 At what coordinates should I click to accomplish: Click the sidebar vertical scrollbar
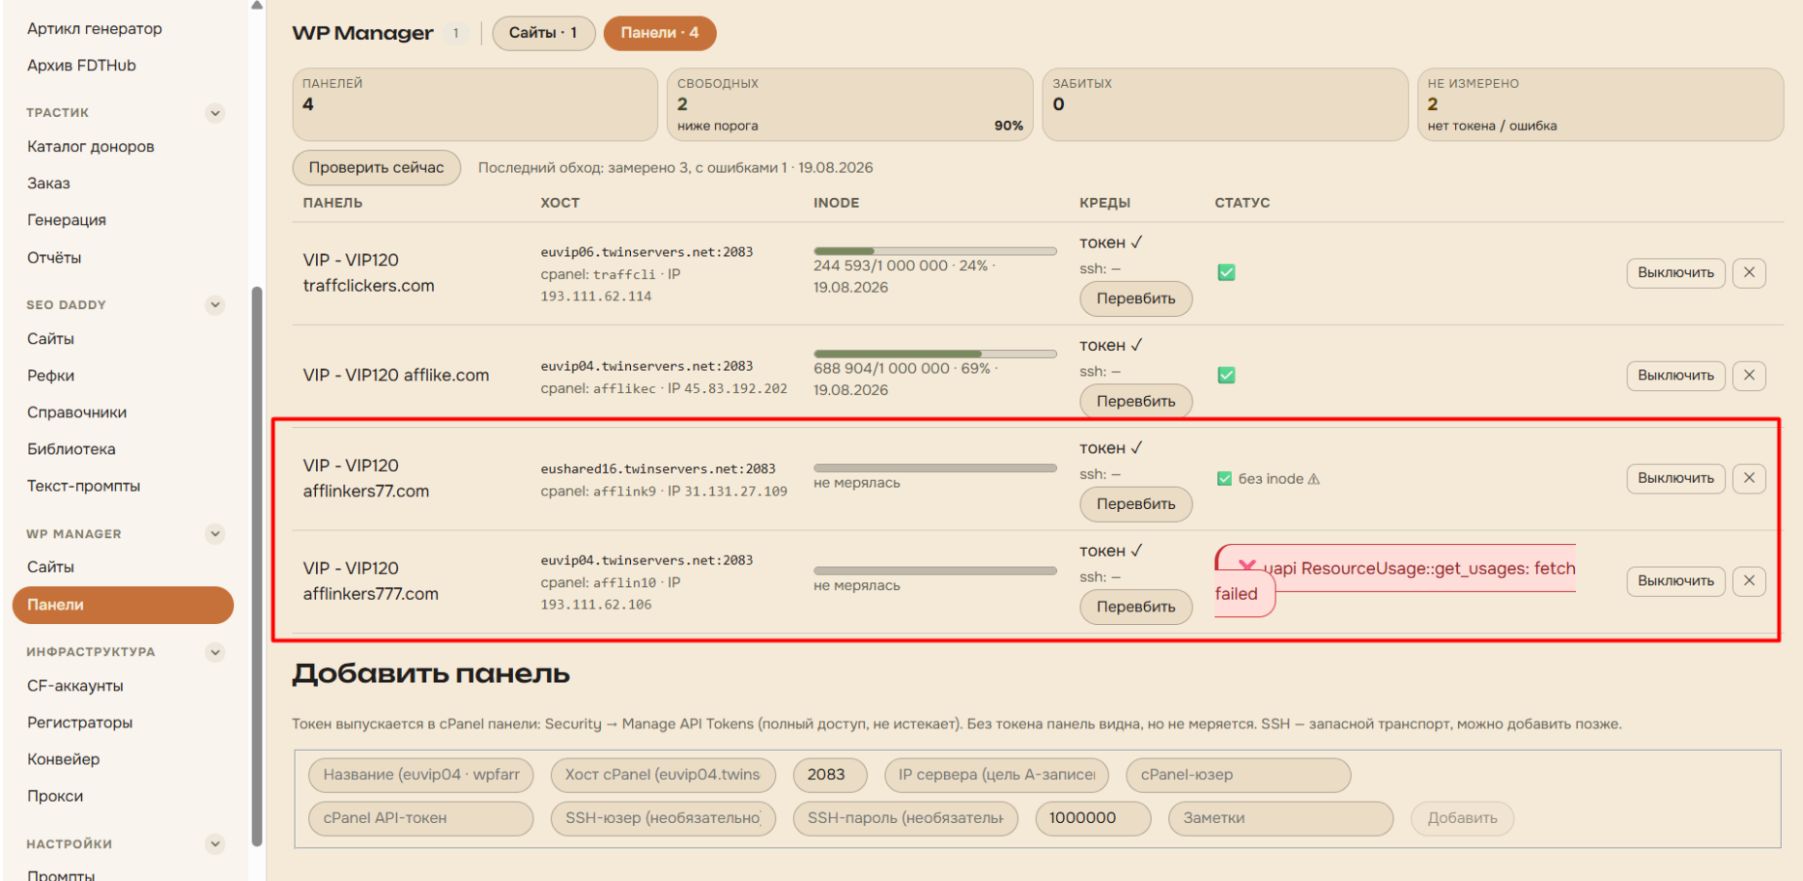[x=256, y=565]
